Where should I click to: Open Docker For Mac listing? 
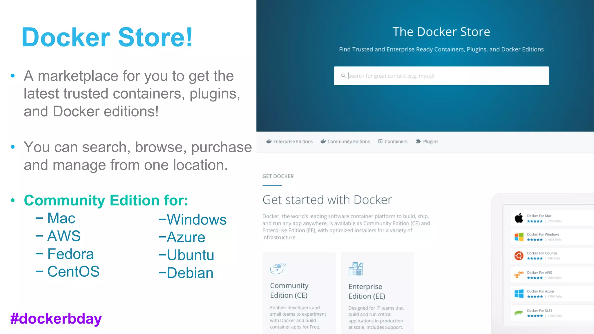pyautogui.click(x=552, y=218)
